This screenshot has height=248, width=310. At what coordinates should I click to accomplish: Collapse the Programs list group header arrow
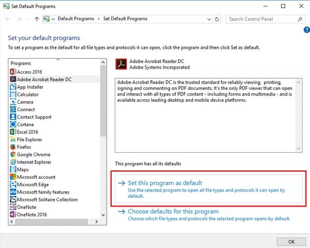click(x=58, y=59)
